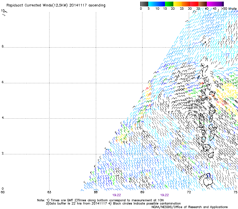Click the large round island outline near the equator

pyautogui.click(x=208, y=180)
